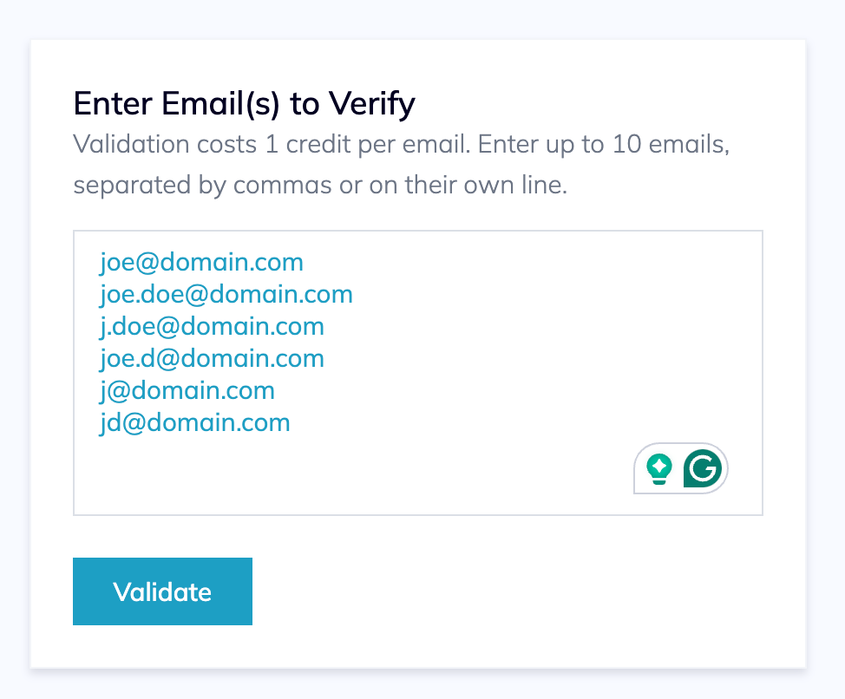Click the "Enter Email(s) to Verify" heading

pos(244,103)
